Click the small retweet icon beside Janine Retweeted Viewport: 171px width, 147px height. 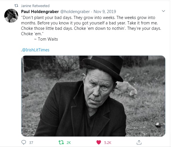pyautogui.click(x=16, y=6)
